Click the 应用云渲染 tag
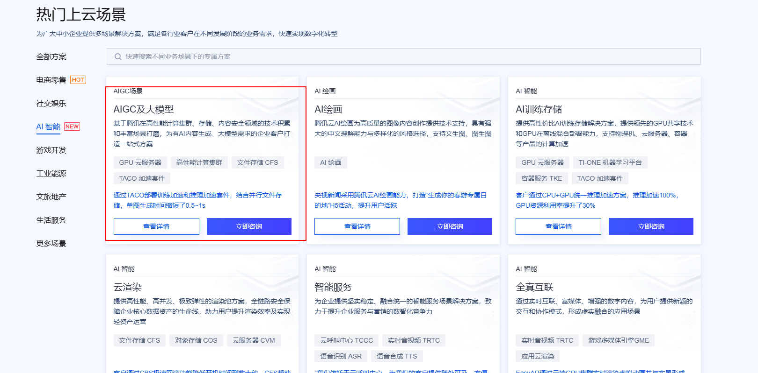 point(538,356)
